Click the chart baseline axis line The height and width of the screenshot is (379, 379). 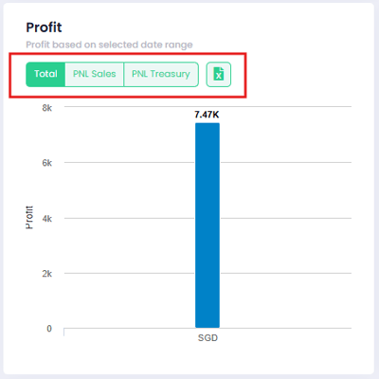(x=208, y=328)
